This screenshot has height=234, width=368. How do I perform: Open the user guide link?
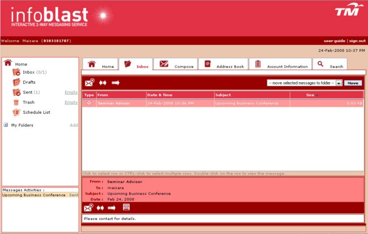(335, 41)
